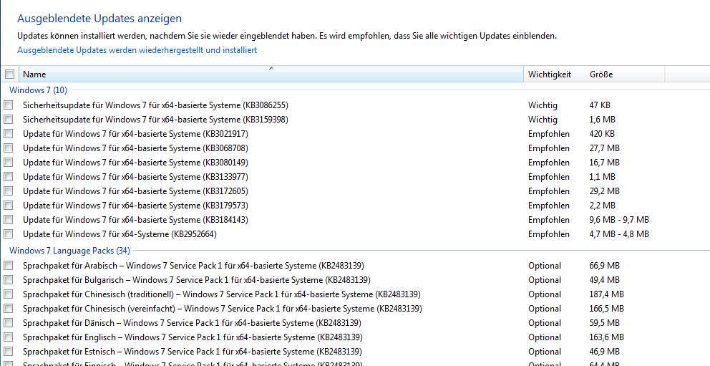Tick the checkbox for update KB3021917
This screenshot has width=710, height=366.
(x=9, y=134)
